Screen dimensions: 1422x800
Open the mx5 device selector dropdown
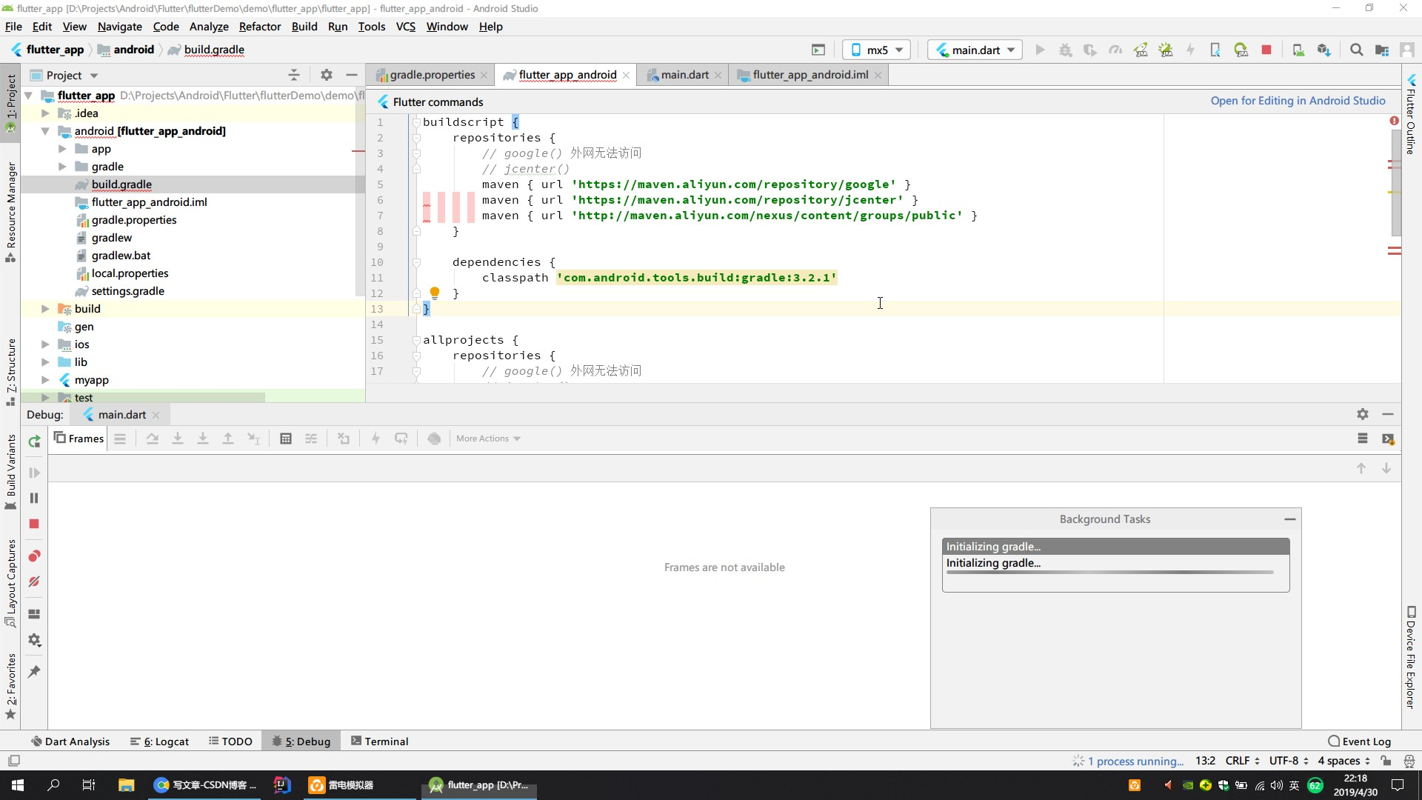point(877,50)
